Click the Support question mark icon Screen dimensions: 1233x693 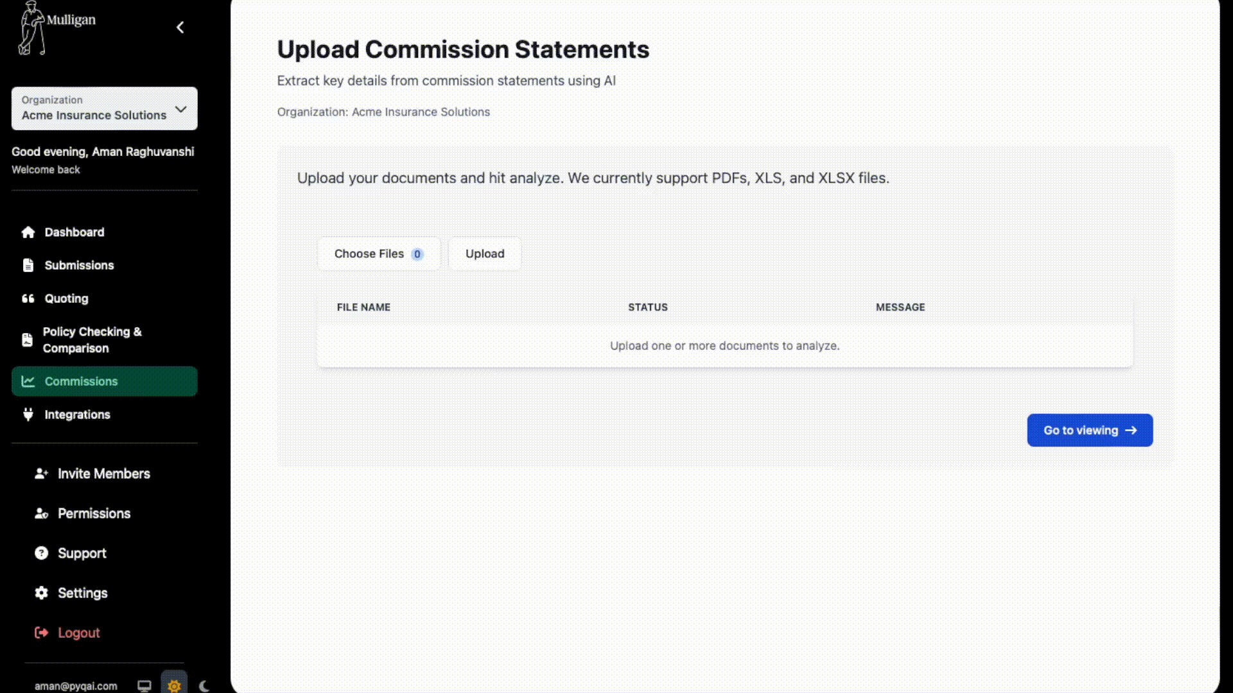click(x=41, y=553)
